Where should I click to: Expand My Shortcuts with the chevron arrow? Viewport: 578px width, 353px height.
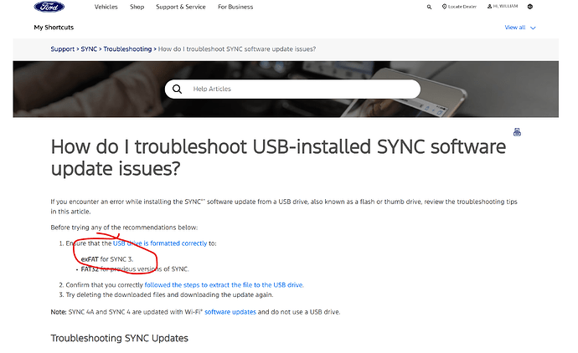pos(534,28)
